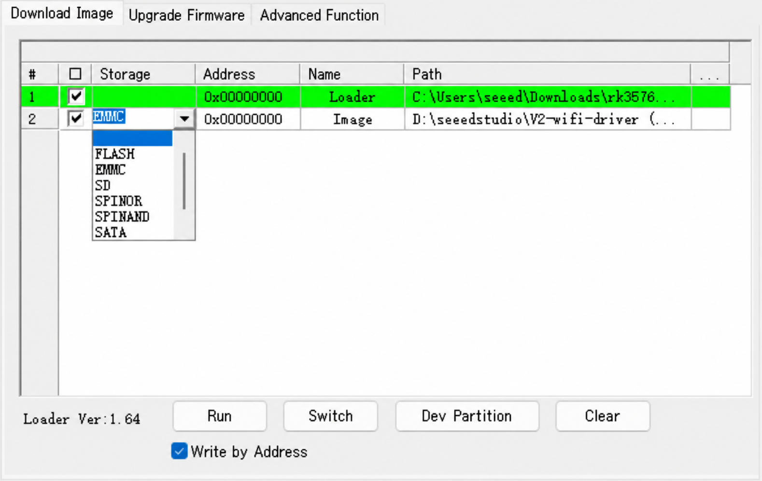Click the Loader name cell
The width and height of the screenshot is (762, 481).
[x=352, y=97]
